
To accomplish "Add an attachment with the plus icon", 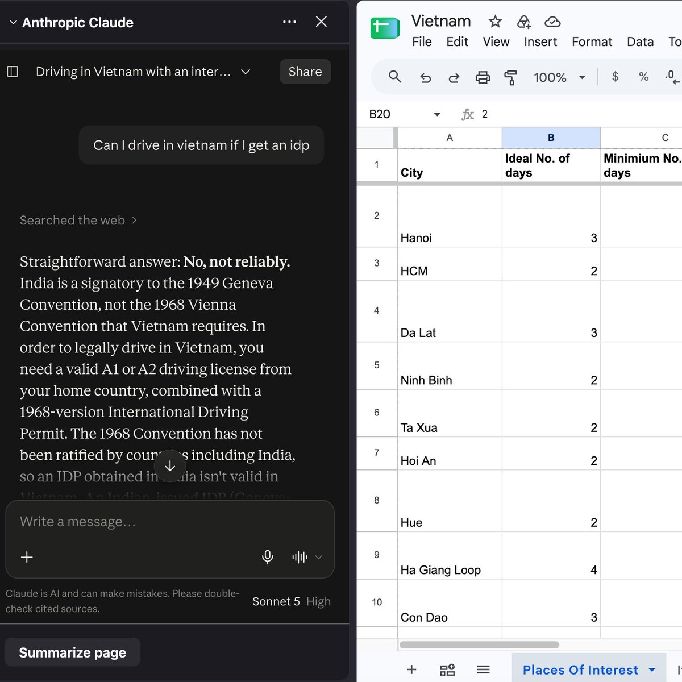I will coord(27,557).
